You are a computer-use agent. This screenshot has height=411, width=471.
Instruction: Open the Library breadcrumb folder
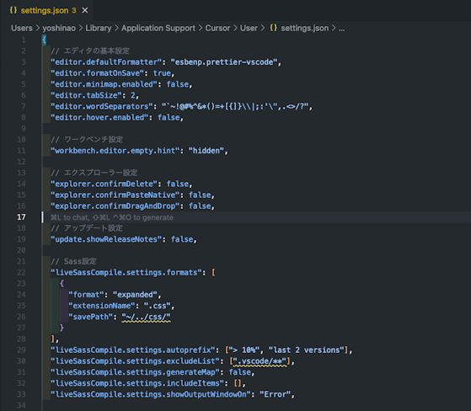(99, 29)
